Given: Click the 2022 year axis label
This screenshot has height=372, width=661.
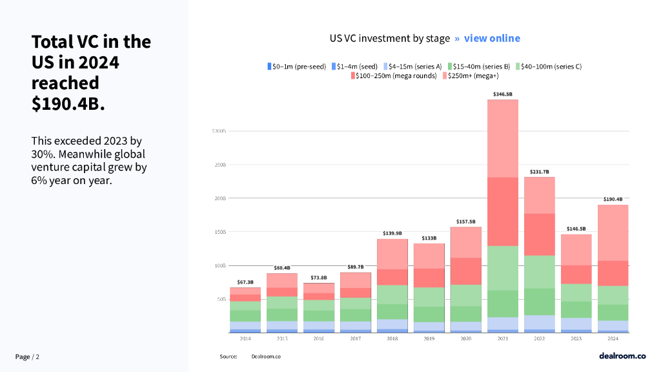Looking at the screenshot, I should 540,338.
